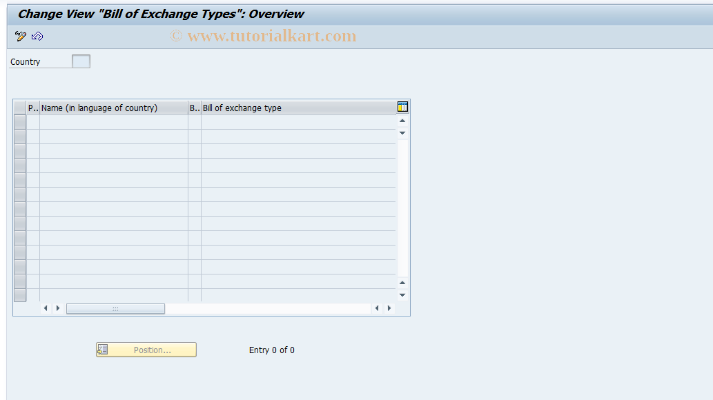Click the left horizontal scroll-right arrow

[58, 308]
